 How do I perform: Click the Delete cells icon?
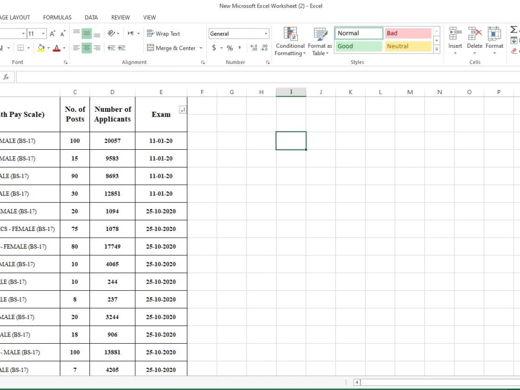point(475,33)
